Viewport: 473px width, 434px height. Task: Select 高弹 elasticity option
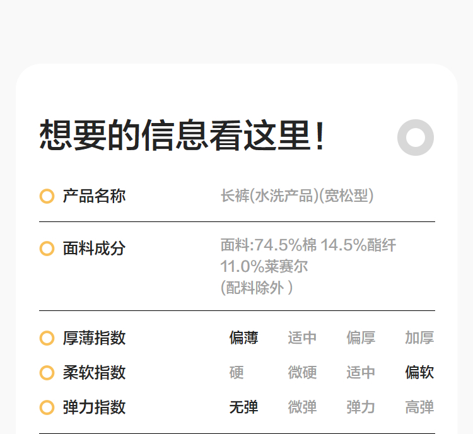point(419,408)
